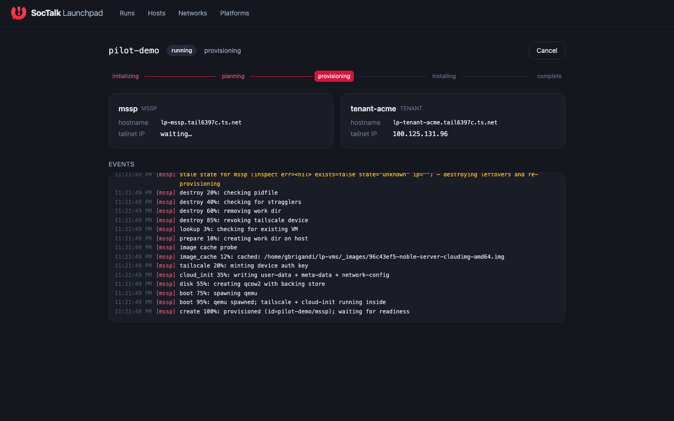The height and width of the screenshot is (421, 674).
Task: Select the installing stage marker
Action: 444,76
